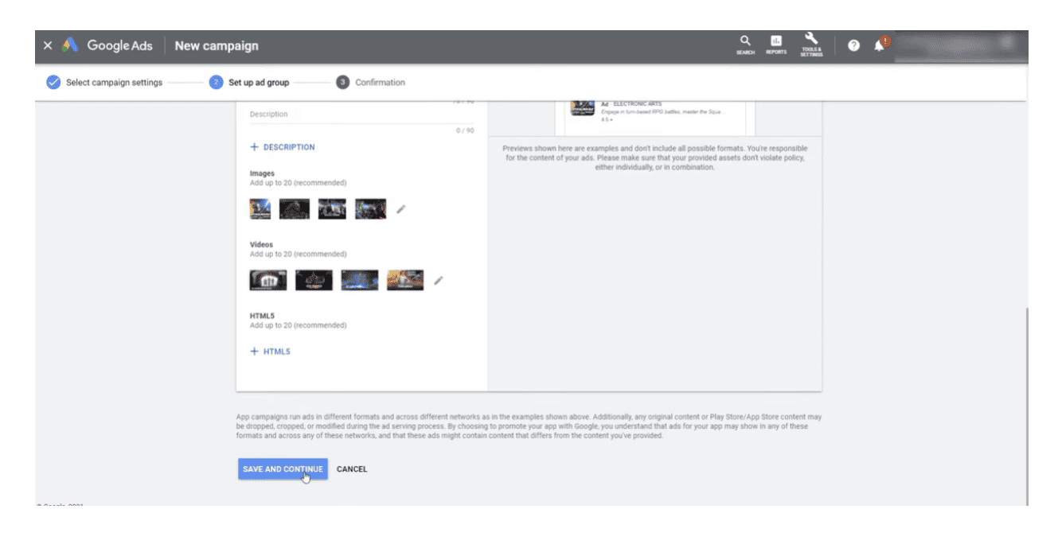The width and height of the screenshot is (1062, 544).
Task: Click the Description input field
Action: coord(362,115)
